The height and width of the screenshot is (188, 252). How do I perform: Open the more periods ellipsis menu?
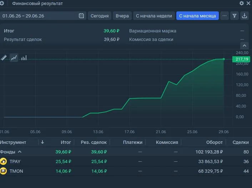(x=225, y=16)
